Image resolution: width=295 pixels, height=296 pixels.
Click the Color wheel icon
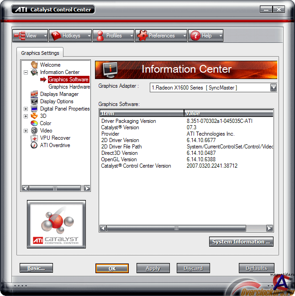point(34,123)
